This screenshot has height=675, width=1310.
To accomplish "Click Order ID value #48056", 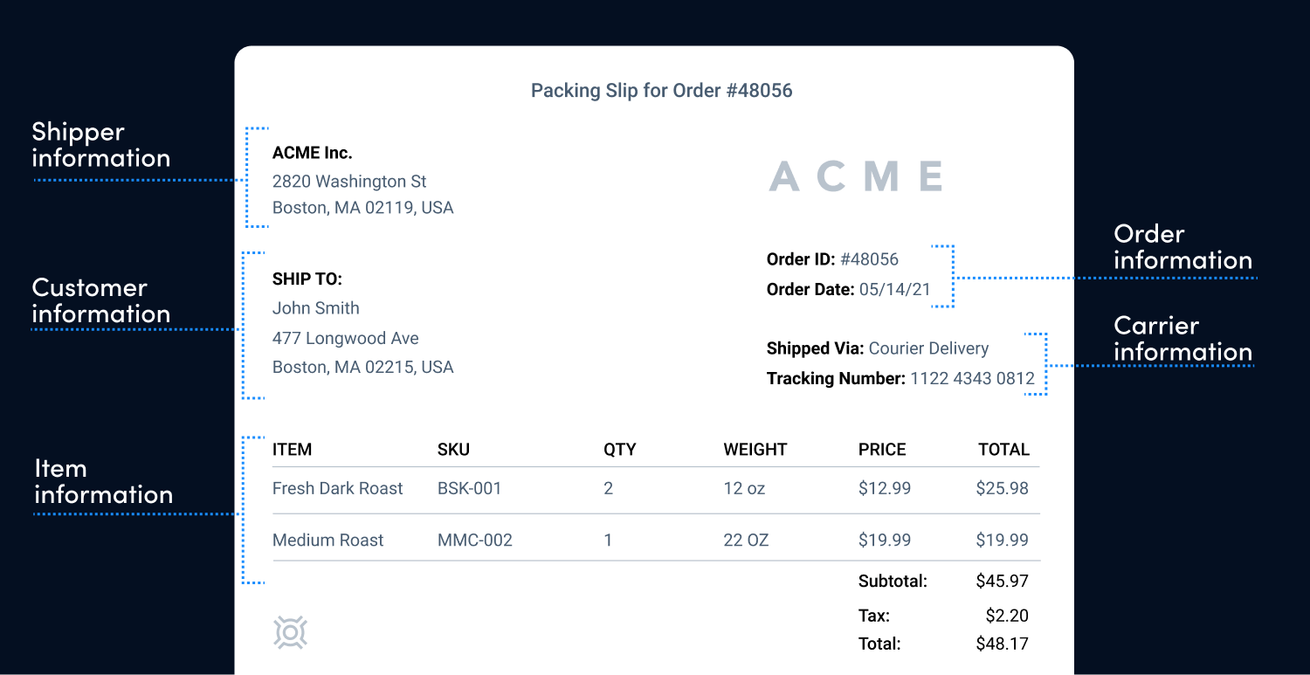I will click(x=869, y=259).
